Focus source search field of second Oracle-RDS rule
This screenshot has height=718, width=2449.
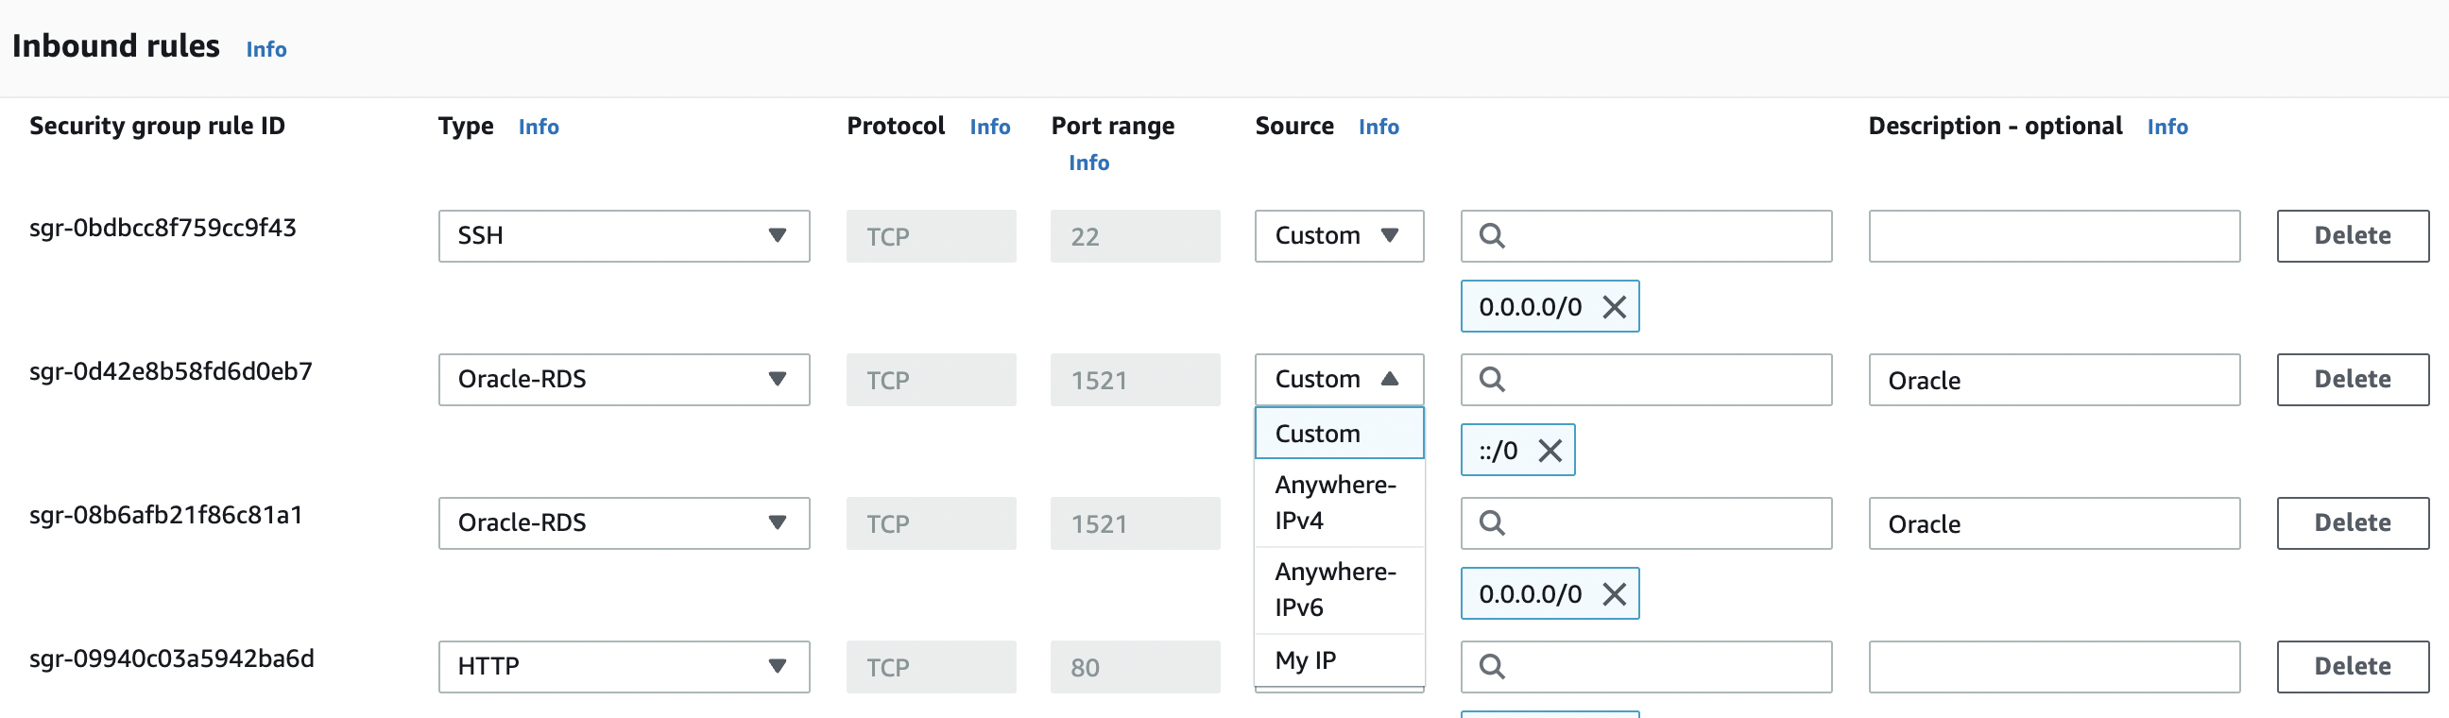[x=1646, y=523]
